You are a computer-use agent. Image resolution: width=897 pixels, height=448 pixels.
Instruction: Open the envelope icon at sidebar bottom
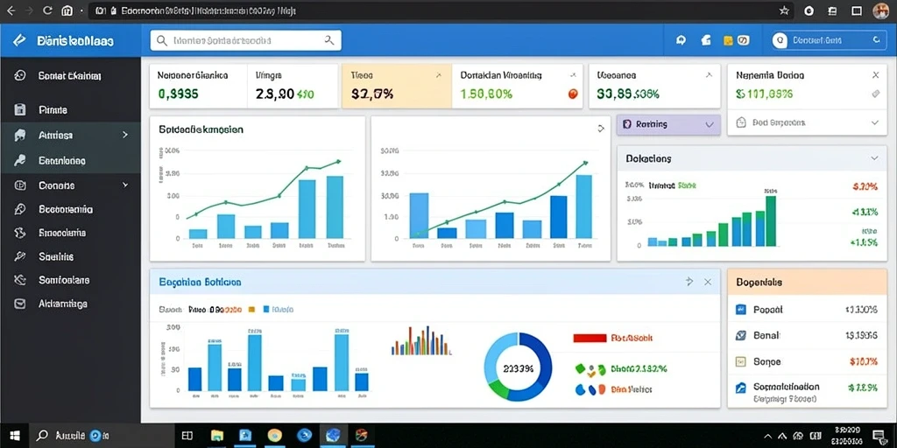19,304
